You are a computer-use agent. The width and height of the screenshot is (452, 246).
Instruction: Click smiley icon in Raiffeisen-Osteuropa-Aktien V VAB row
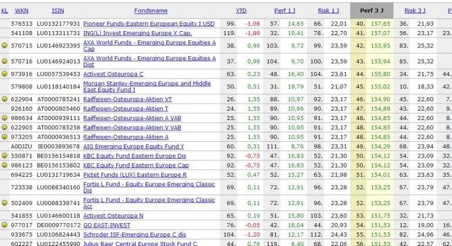[4, 127]
